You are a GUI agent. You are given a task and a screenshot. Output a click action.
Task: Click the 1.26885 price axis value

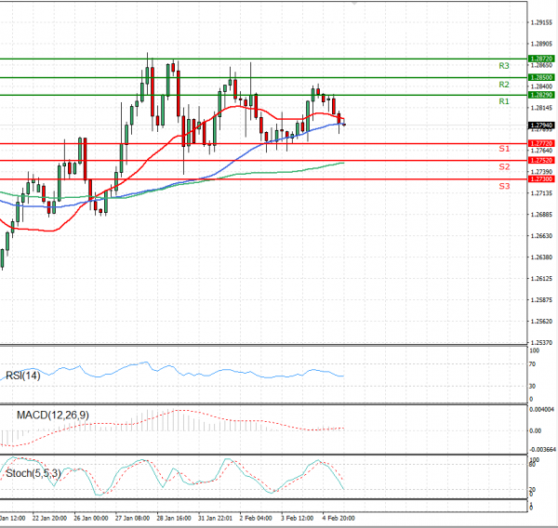(x=541, y=215)
